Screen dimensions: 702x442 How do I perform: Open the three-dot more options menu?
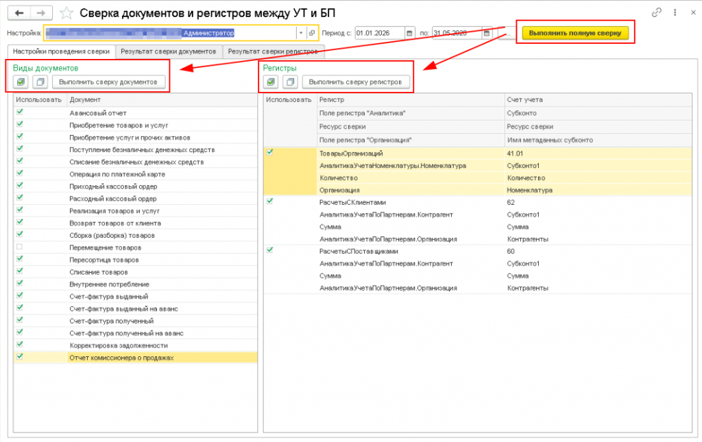(x=675, y=12)
